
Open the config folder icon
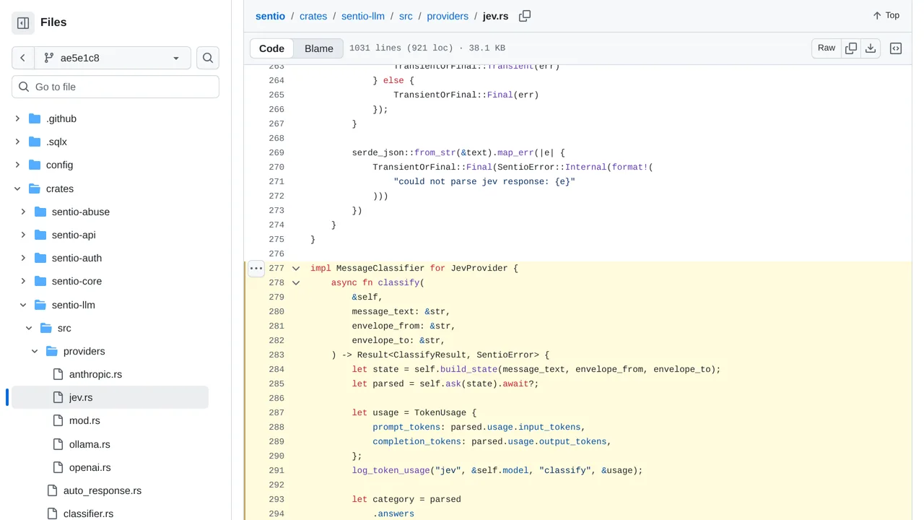click(x=35, y=165)
